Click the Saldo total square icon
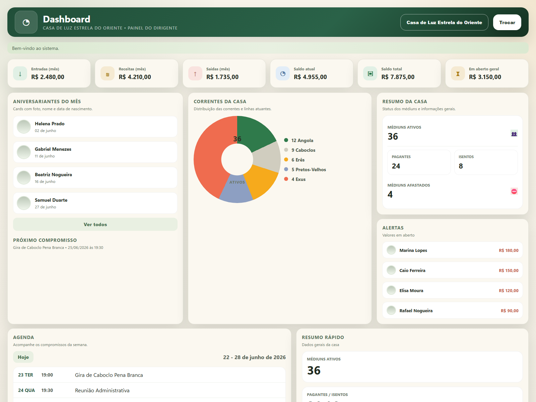 [x=370, y=74]
